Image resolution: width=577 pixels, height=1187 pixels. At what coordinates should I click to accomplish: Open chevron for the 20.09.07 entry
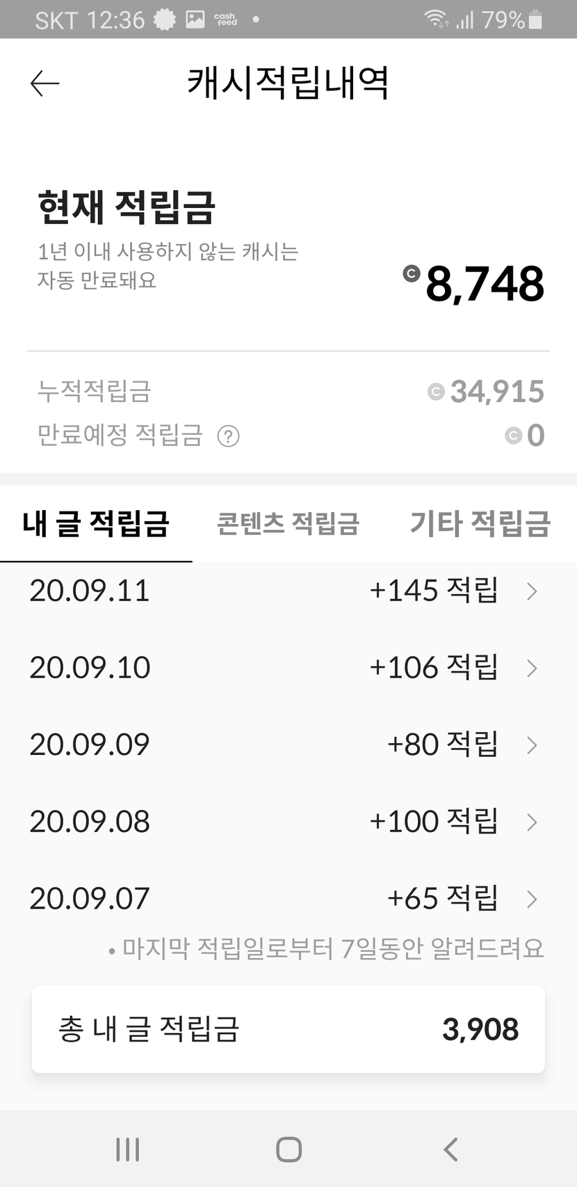[532, 899]
